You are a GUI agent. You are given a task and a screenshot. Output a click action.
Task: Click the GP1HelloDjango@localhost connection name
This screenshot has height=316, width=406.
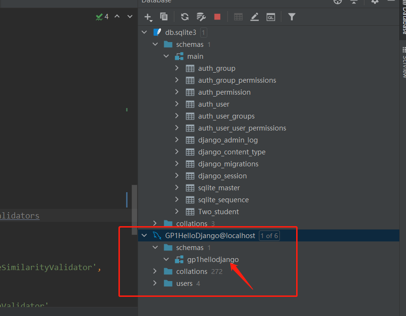210,236
